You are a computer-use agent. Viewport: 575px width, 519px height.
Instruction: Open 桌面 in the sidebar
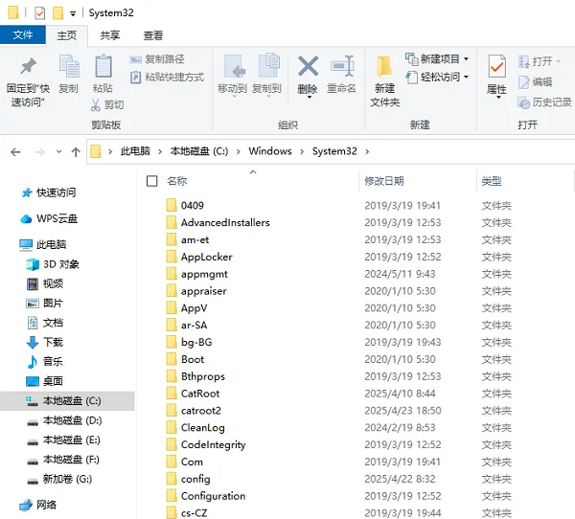pyautogui.click(x=45, y=381)
